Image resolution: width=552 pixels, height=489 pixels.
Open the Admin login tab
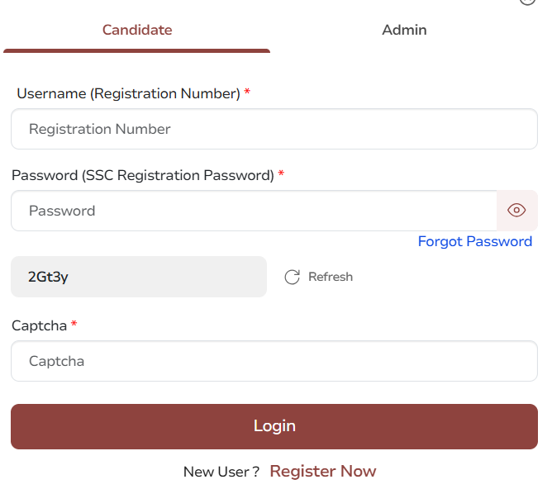pos(404,31)
